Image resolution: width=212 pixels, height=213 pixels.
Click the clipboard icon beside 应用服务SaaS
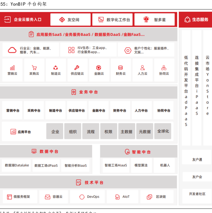coord(31,34)
